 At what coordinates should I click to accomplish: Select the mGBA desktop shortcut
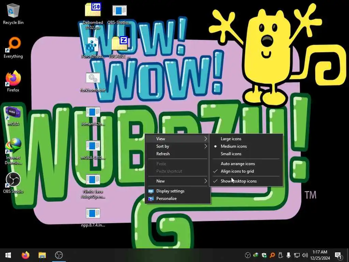point(13,116)
